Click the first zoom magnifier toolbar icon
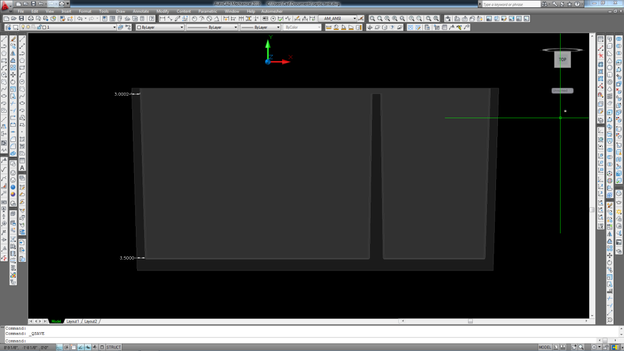The height and width of the screenshot is (351, 624). tap(372, 19)
